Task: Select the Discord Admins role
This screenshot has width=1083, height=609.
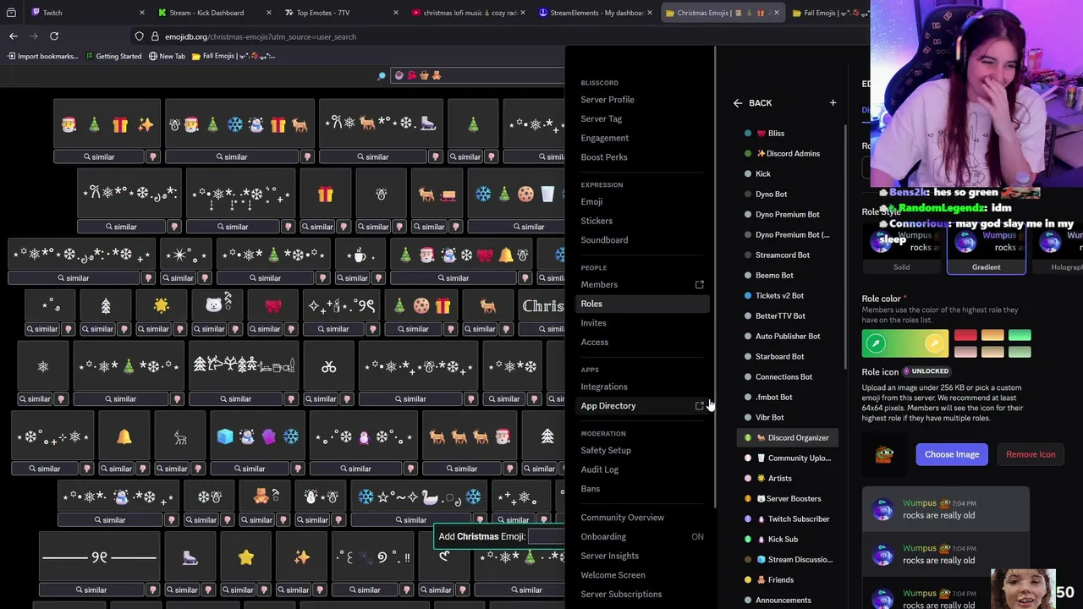Action: coord(788,153)
